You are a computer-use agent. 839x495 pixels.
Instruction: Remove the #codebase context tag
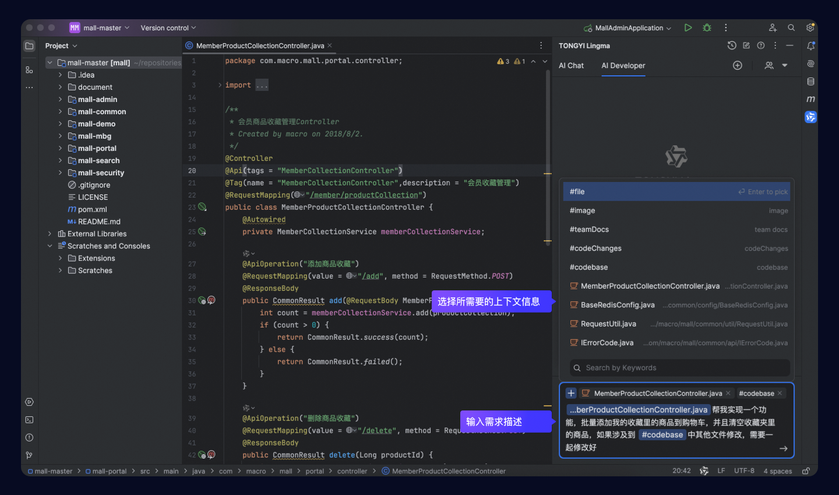[780, 394]
